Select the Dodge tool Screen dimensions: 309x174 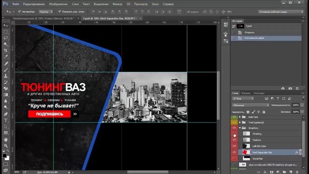click(6, 107)
